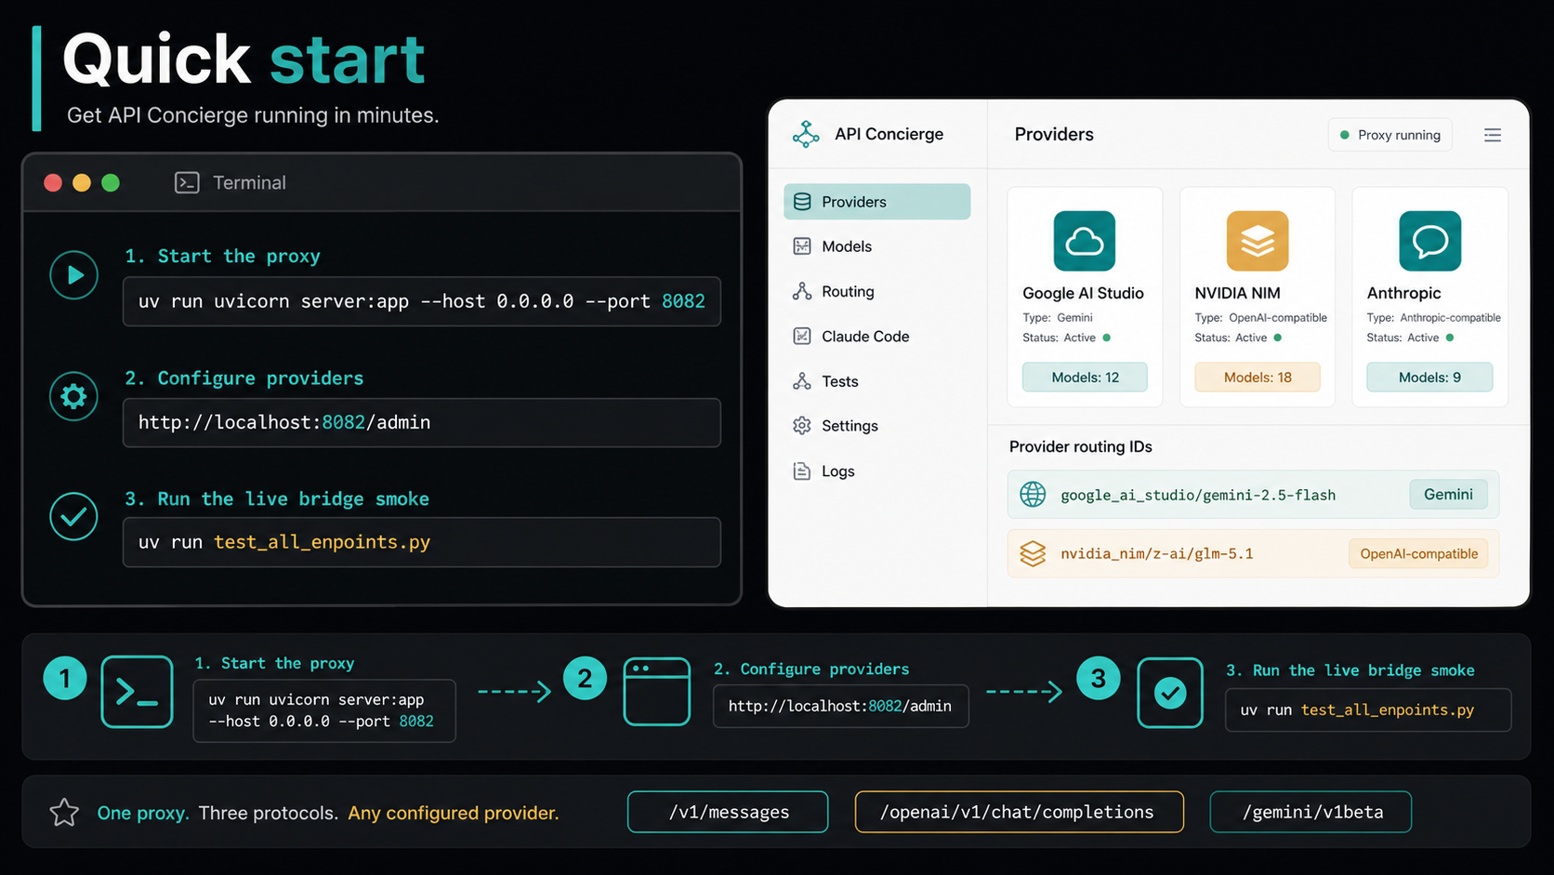The height and width of the screenshot is (875, 1554).
Task: Click the globe icon on gemini-2.5-flash row
Action: pyautogui.click(x=1033, y=494)
